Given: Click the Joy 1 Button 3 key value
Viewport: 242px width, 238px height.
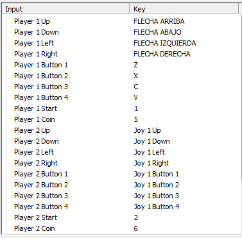Looking at the screenshot, I should point(157,196).
